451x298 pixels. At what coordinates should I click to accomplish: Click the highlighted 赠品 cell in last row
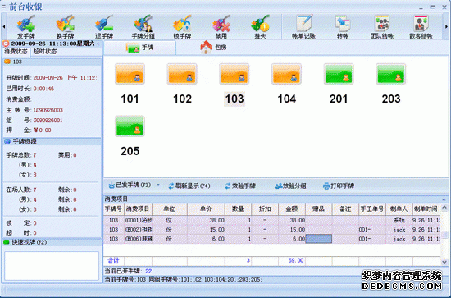(x=318, y=239)
